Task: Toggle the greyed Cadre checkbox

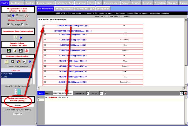Action: pos(17,16)
